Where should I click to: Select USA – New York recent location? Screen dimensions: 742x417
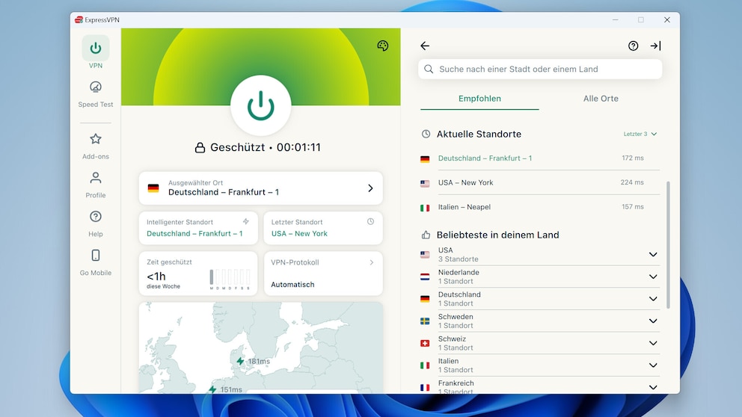tap(540, 182)
